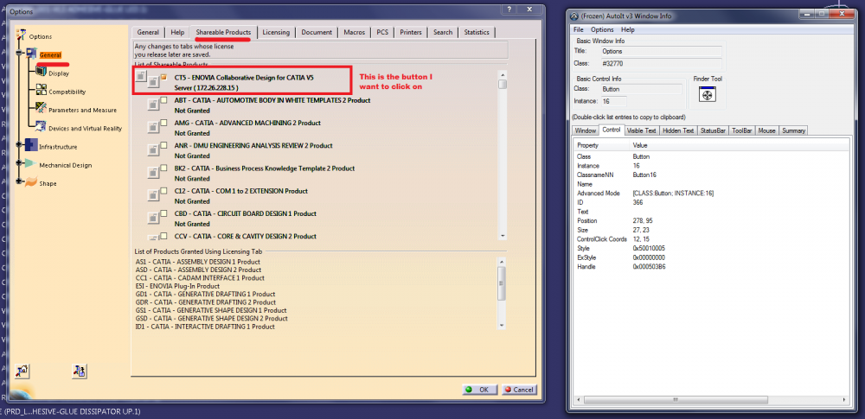
Task: Click the lock button beside ABT product
Action: [x=153, y=105]
